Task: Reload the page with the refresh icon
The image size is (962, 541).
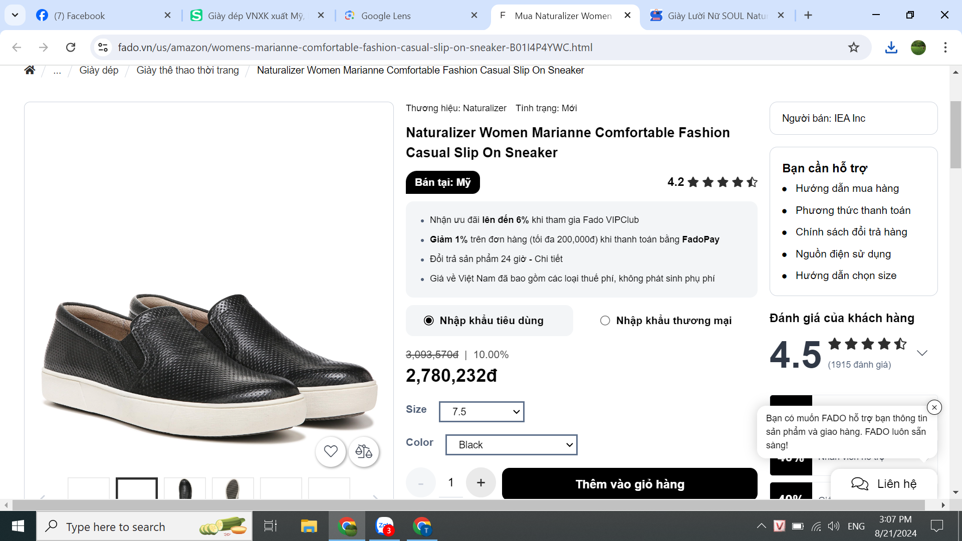Action: [x=71, y=48]
